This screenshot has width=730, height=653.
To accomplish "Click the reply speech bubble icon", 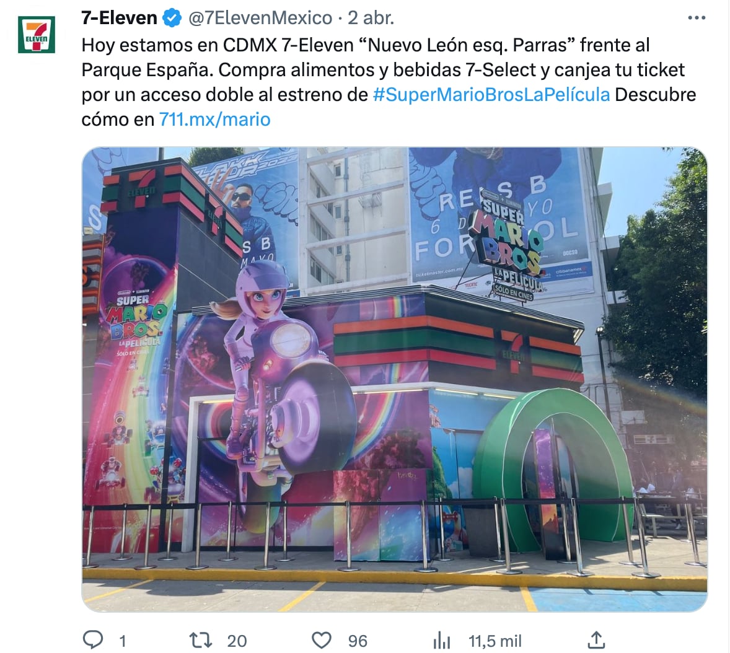I will (x=93, y=639).
